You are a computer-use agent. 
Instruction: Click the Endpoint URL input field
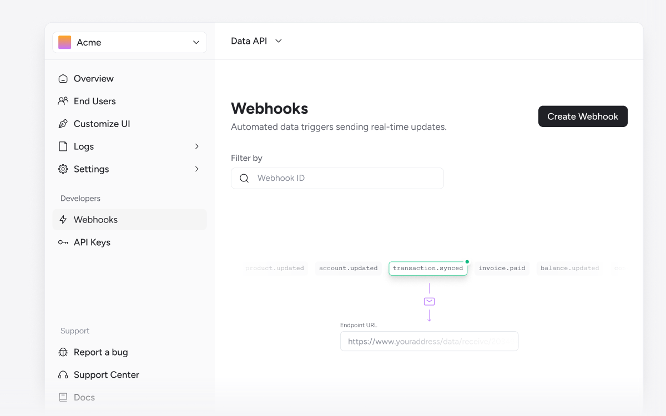(x=429, y=342)
